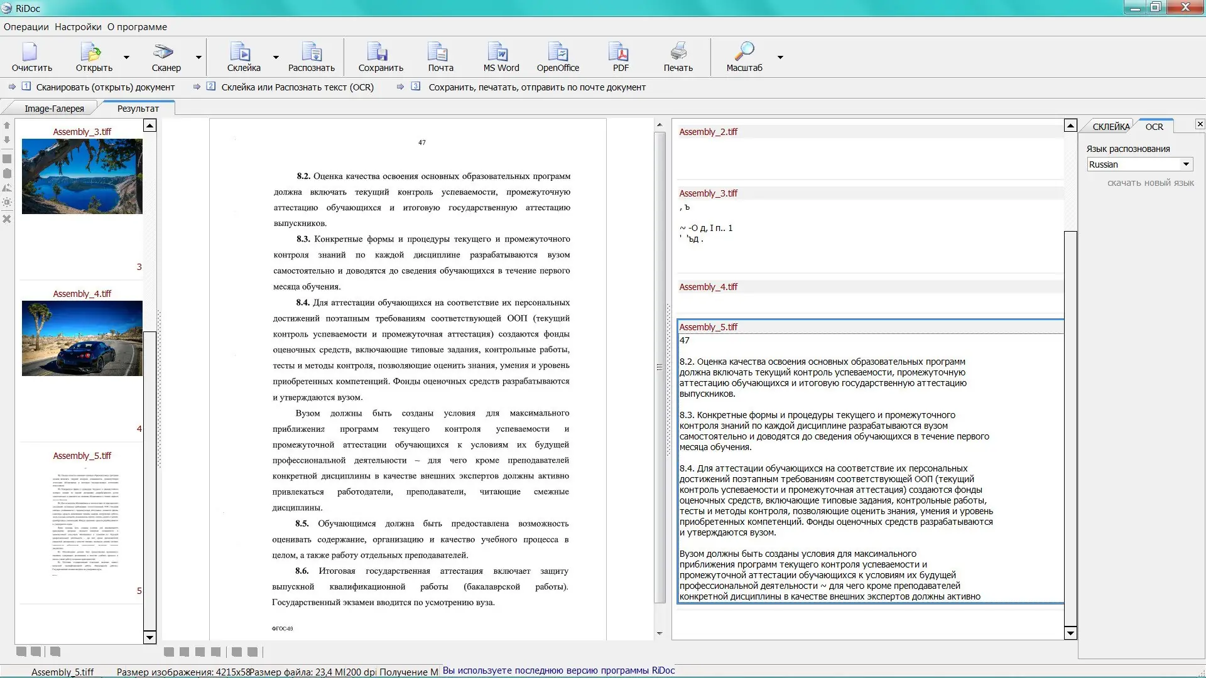Screen dimensions: 1206x678
Task: Click the thumbnail list scroll down arrow
Action: 149,637
